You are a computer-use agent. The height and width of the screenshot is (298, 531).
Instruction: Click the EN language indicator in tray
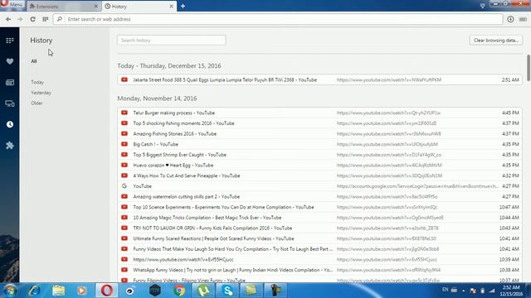pyautogui.click(x=445, y=290)
